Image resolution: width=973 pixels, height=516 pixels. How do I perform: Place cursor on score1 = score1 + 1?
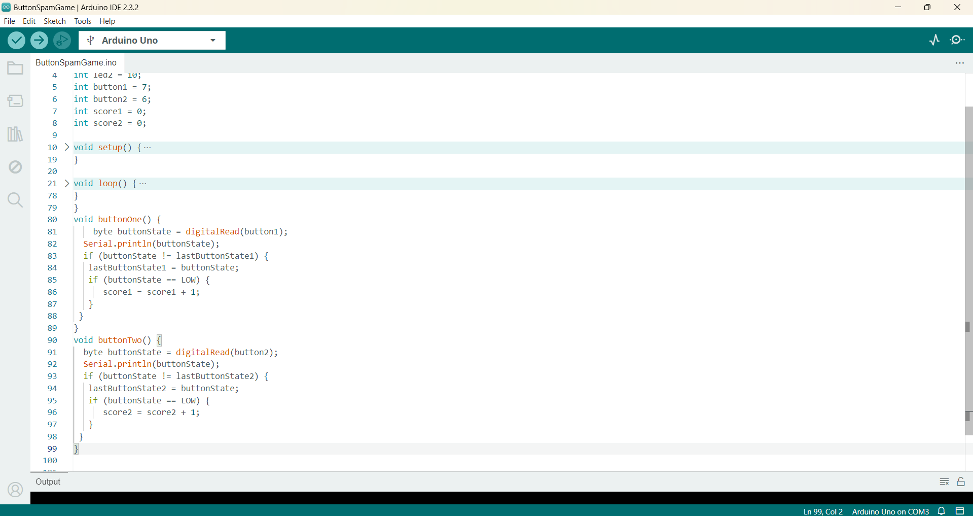pyautogui.click(x=151, y=292)
